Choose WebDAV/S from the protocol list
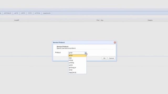Viewport: 168px width, 94px height. (x=77, y=73)
